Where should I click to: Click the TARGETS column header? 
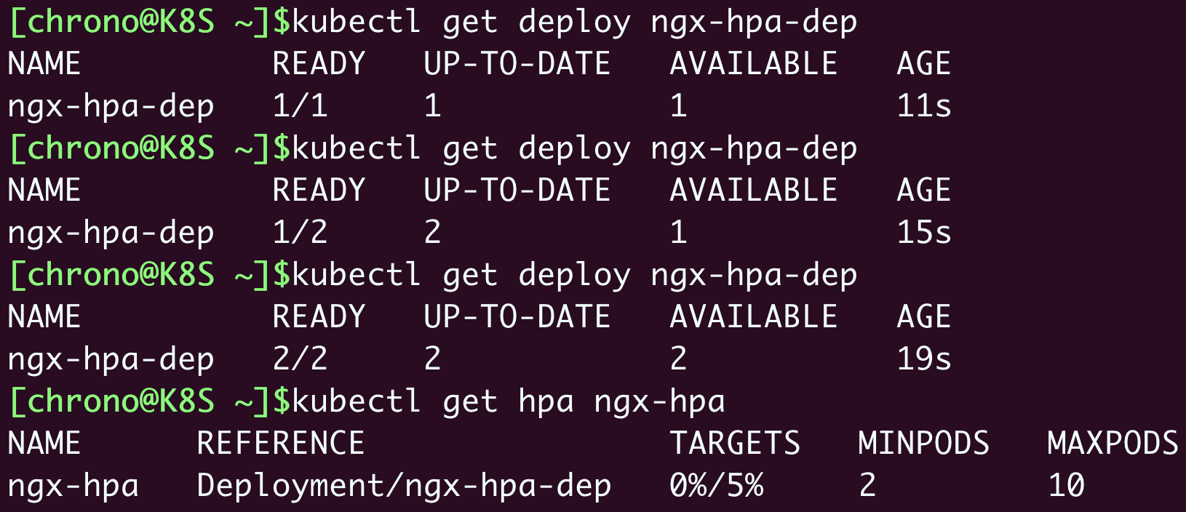coord(734,444)
